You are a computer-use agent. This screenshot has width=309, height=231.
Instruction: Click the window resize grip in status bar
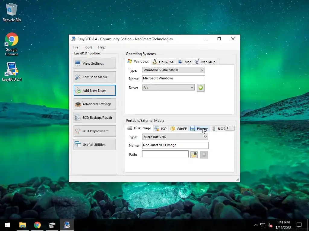[x=237, y=180]
